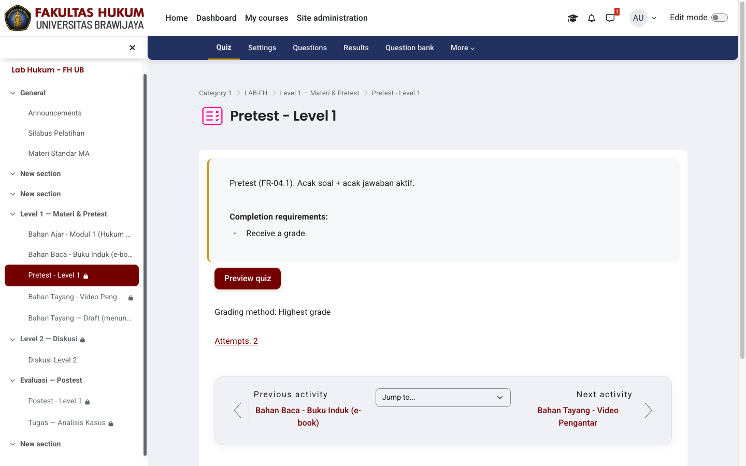
Task: Switch to the Results tab
Action: click(x=356, y=48)
